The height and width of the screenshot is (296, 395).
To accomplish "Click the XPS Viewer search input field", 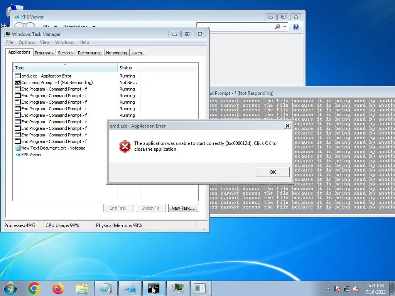I will [x=236, y=27].
